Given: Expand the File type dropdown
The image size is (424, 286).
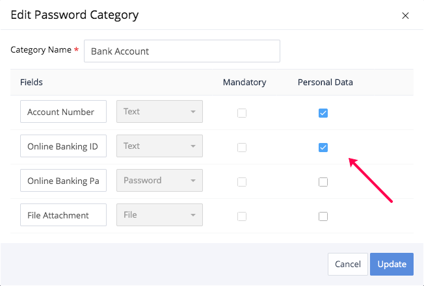Looking at the screenshot, I should [x=159, y=215].
